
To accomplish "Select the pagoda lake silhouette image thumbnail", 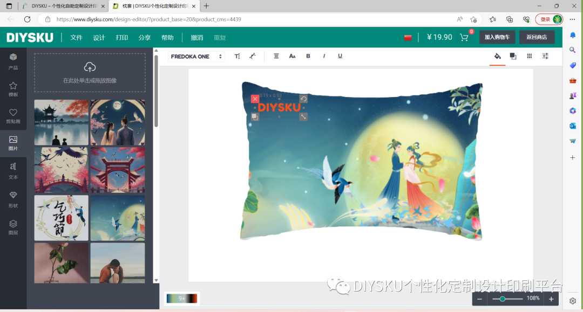I will (62, 122).
